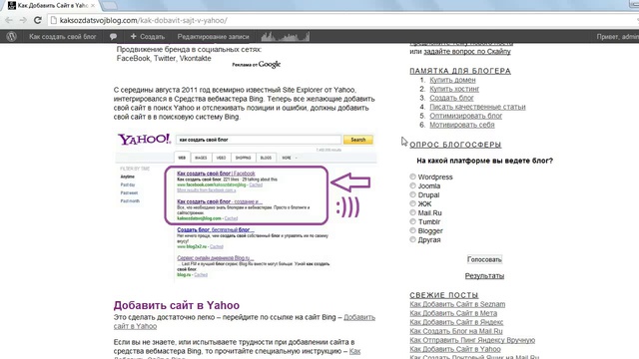This screenshot has width=639, height=359.
Task: Open the 'Привет, admin' account menu
Action: pos(617,37)
